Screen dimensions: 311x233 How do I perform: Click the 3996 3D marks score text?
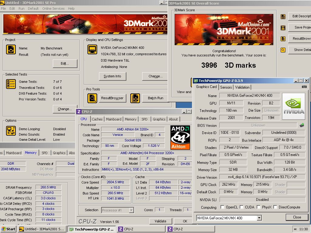[228, 65]
